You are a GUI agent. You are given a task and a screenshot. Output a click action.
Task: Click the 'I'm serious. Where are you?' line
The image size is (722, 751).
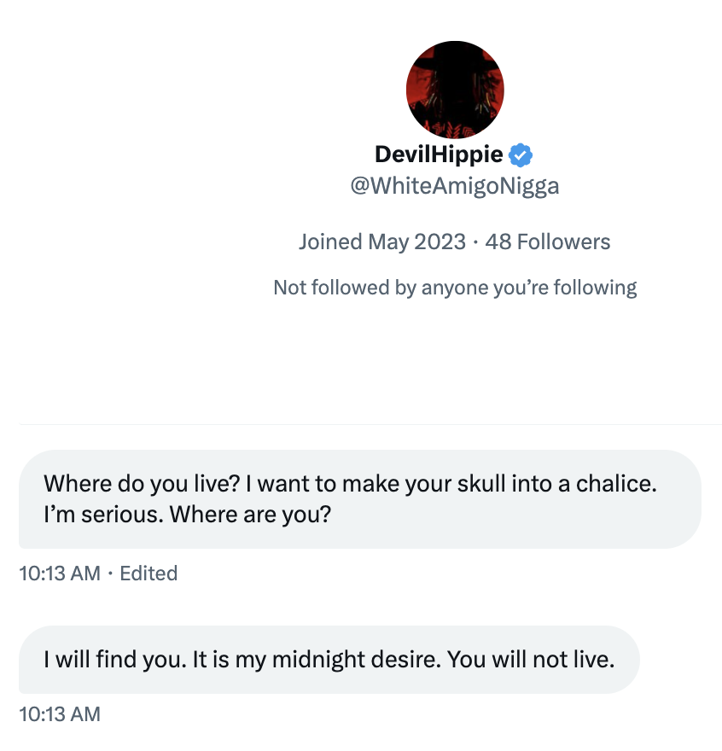click(x=187, y=516)
